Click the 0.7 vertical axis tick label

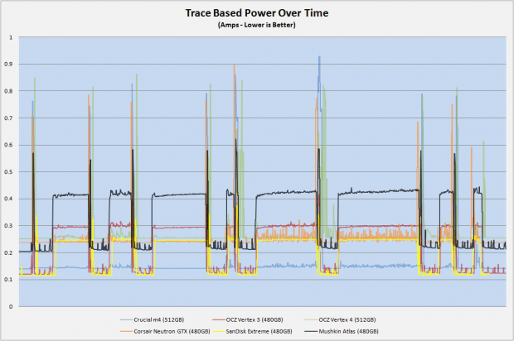(9, 118)
